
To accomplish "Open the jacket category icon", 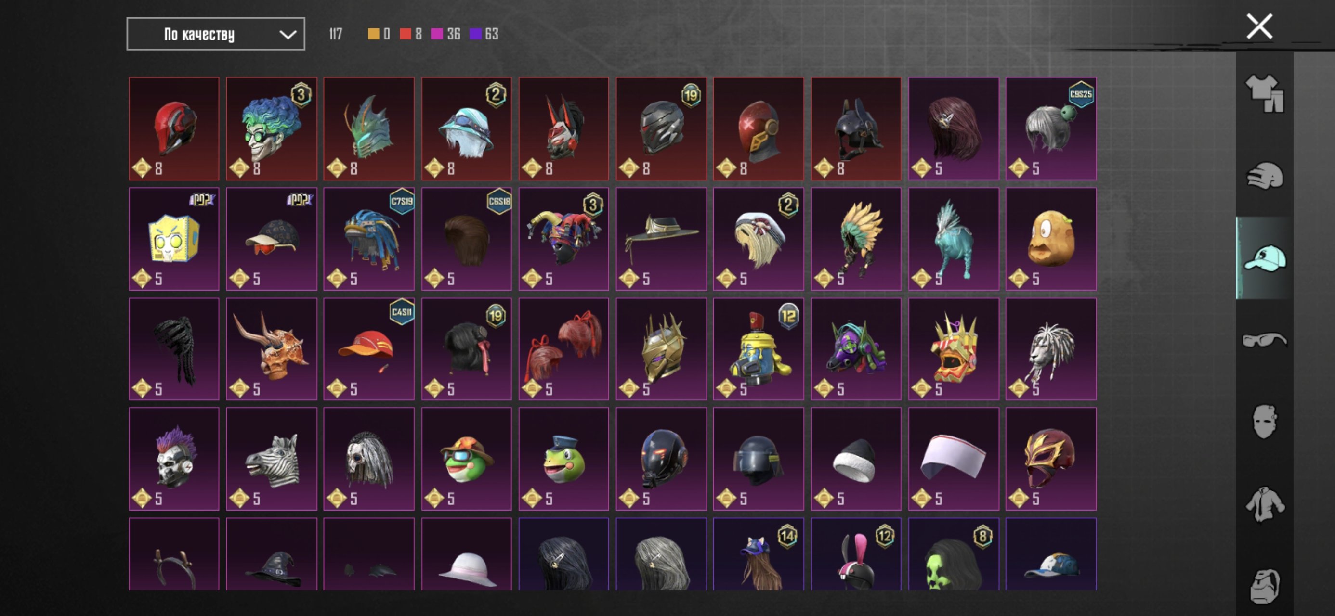I will coord(1265,503).
